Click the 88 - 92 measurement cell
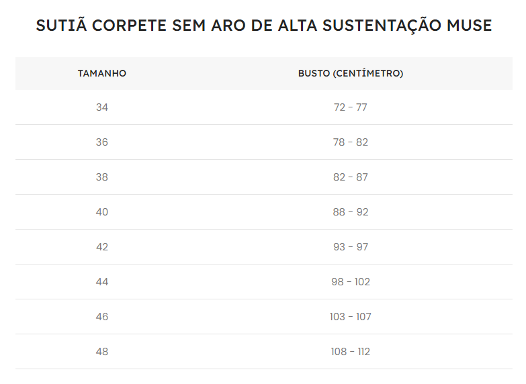The height and width of the screenshot is (384, 526). pyautogui.click(x=351, y=212)
